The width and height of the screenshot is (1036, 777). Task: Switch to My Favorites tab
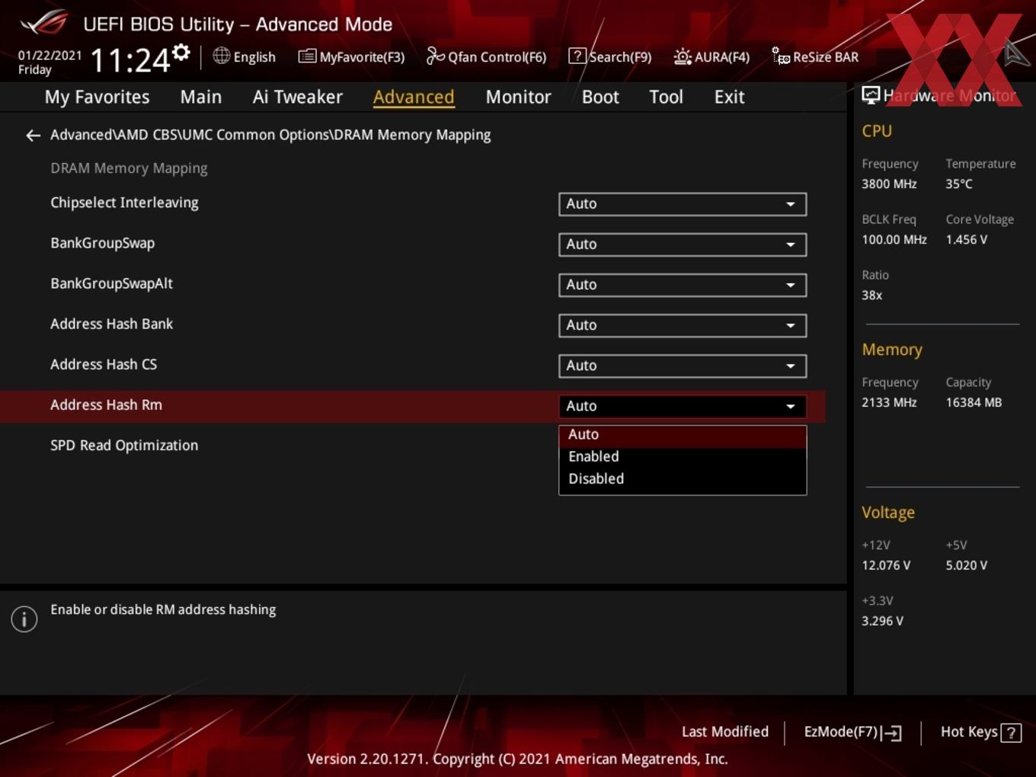coord(97,98)
